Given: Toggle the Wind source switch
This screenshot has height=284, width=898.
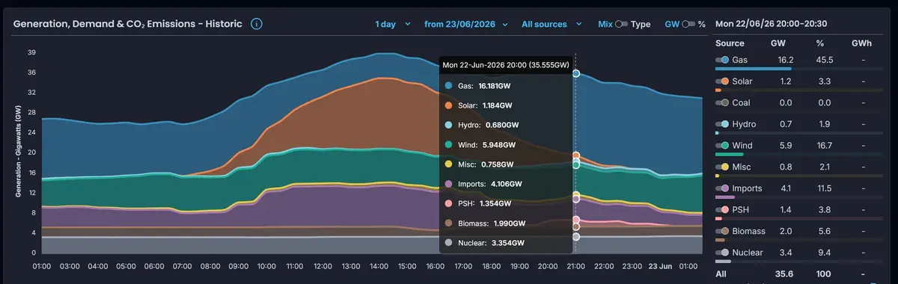Looking at the screenshot, I should tap(722, 146).
